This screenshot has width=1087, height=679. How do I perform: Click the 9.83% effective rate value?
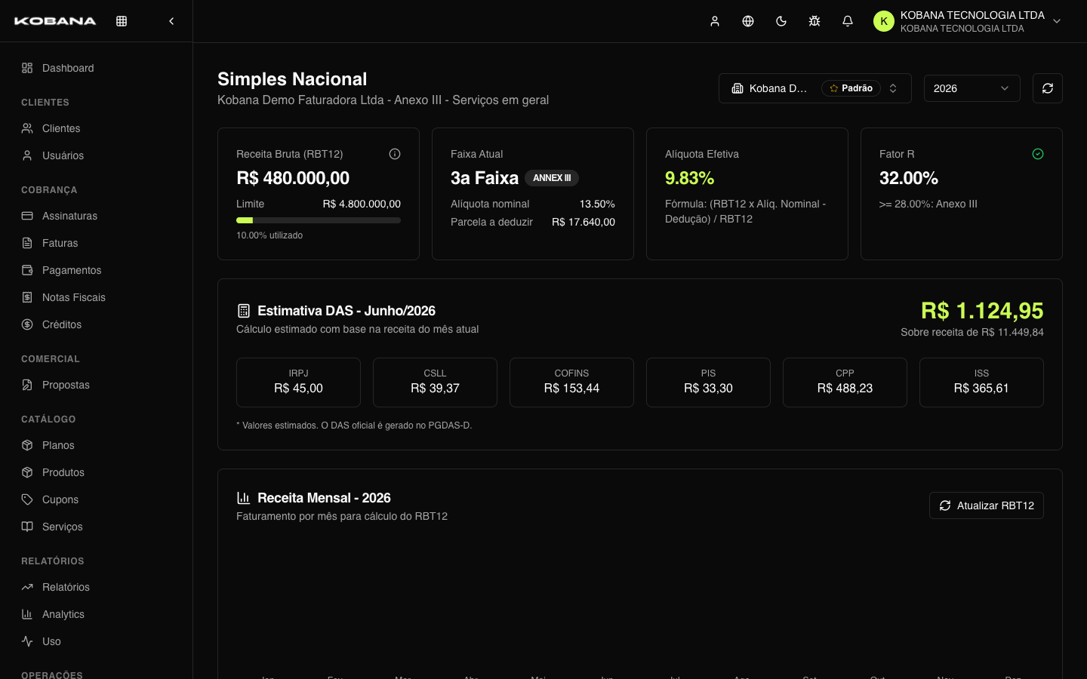point(690,178)
